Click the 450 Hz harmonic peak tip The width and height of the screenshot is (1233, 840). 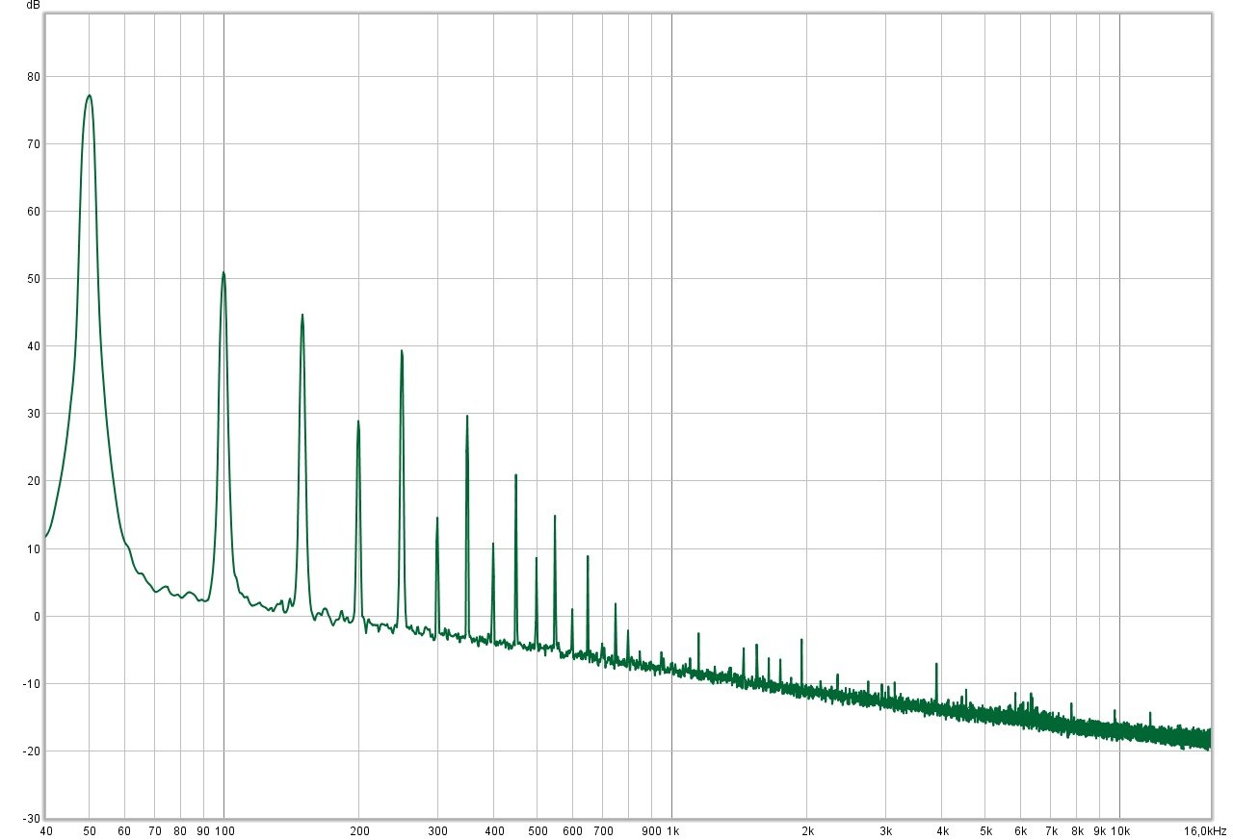coord(515,474)
